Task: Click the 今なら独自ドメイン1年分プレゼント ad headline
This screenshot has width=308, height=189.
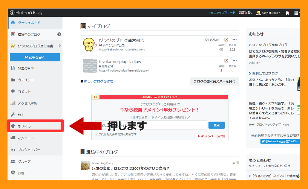Action: pyautogui.click(x=159, y=110)
